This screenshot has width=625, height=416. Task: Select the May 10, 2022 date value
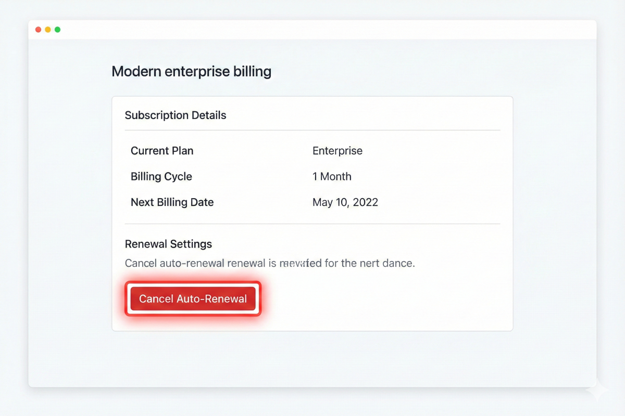345,202
